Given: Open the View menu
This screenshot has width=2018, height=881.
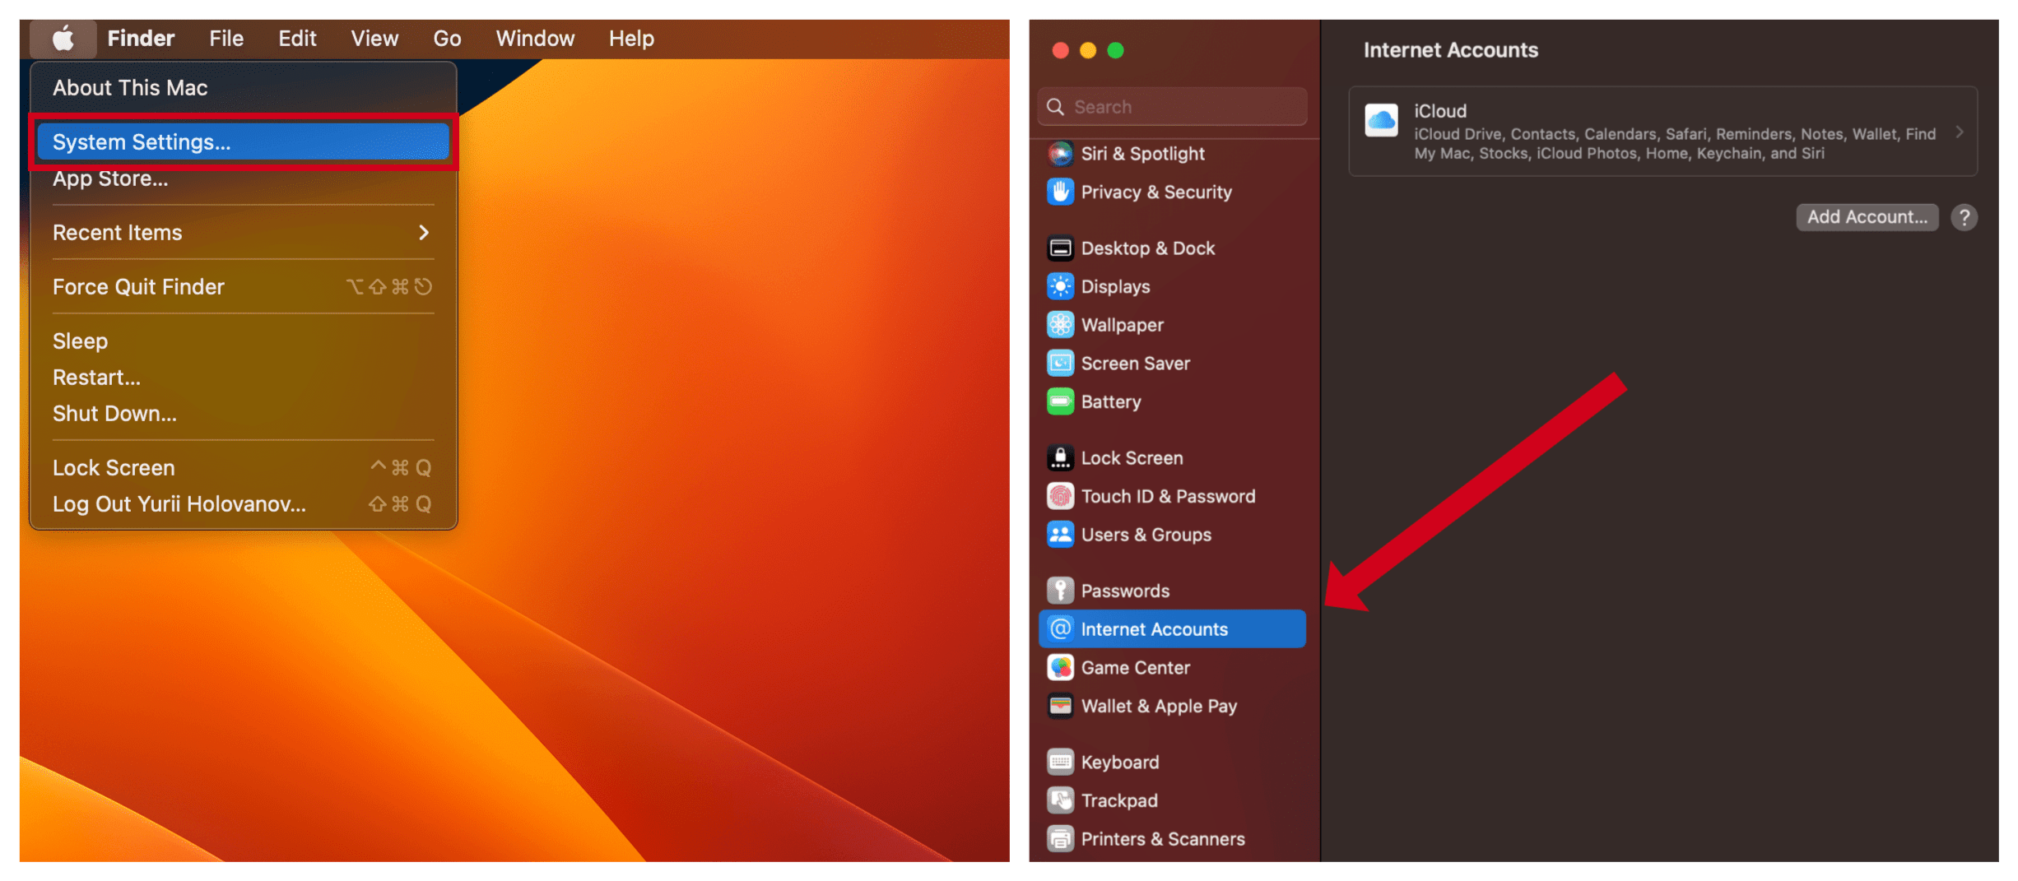Looking at the screenshot, I should pos(374,39).
